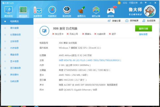Viewport: 160px width, 107px height.
Task: Click the 蓝牙 red X indicator
Action: pos(110,34)
